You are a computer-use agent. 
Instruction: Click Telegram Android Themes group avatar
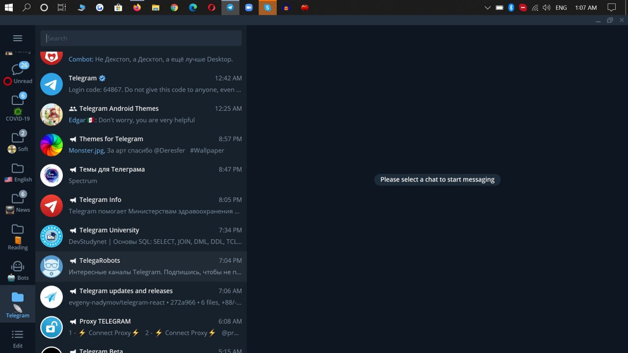(52, 114)
